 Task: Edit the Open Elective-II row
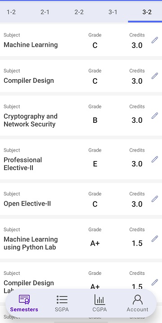point(155,199)
